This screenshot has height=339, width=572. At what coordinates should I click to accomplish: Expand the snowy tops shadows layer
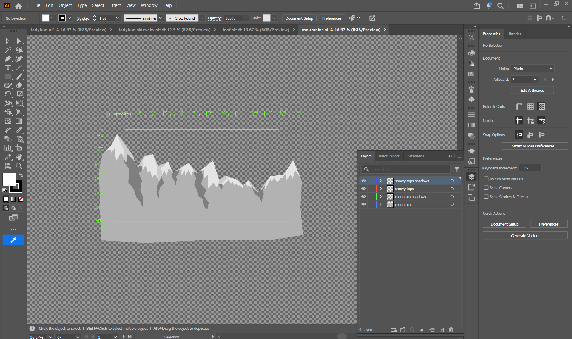coord(381,181)
